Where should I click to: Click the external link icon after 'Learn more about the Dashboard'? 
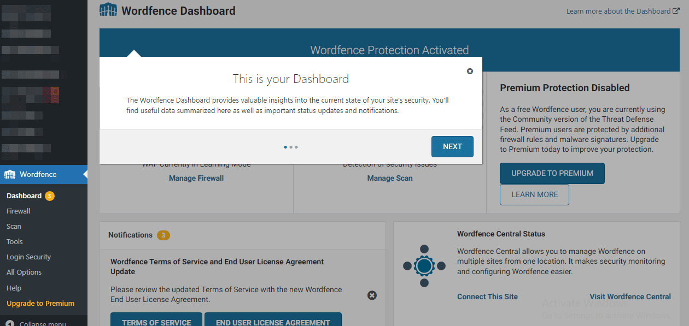pyautogui.click(x=676, y=11)
